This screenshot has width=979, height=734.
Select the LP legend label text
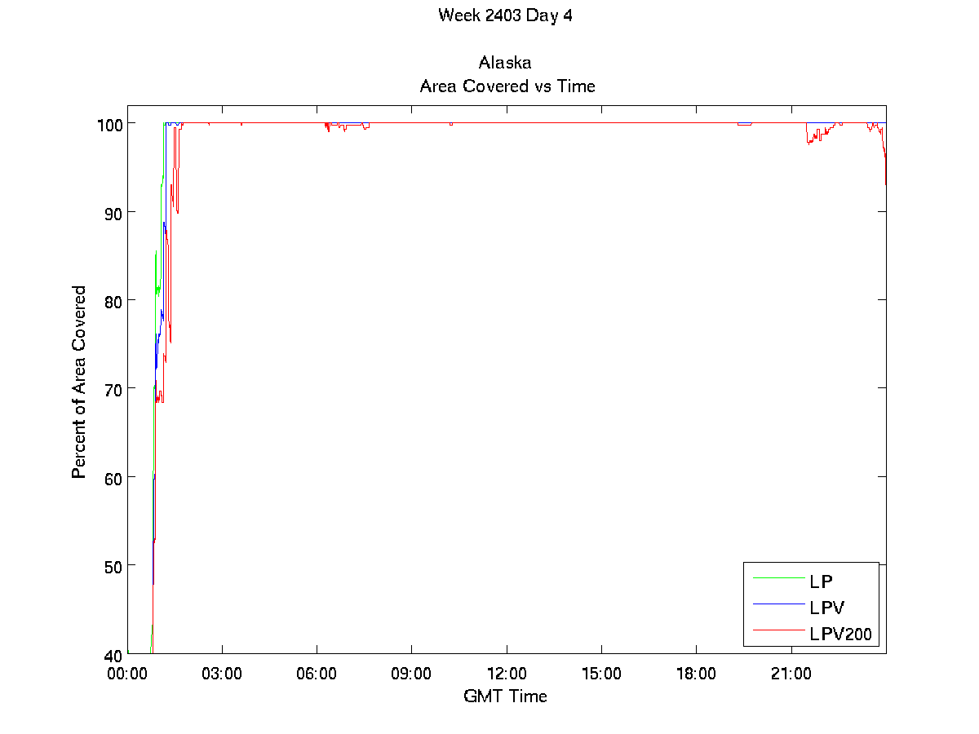click(x=821, y=581)
